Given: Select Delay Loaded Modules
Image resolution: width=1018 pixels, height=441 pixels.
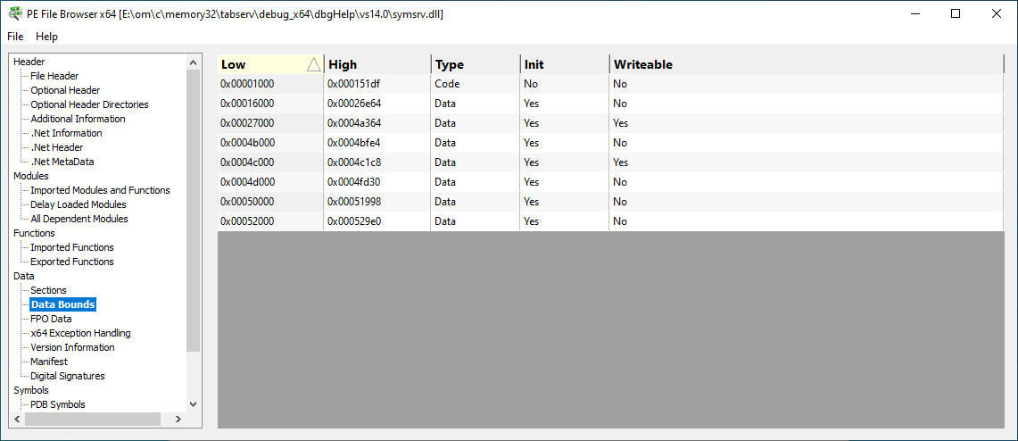Looking at the screenshot, I should (x=79, y=204).
